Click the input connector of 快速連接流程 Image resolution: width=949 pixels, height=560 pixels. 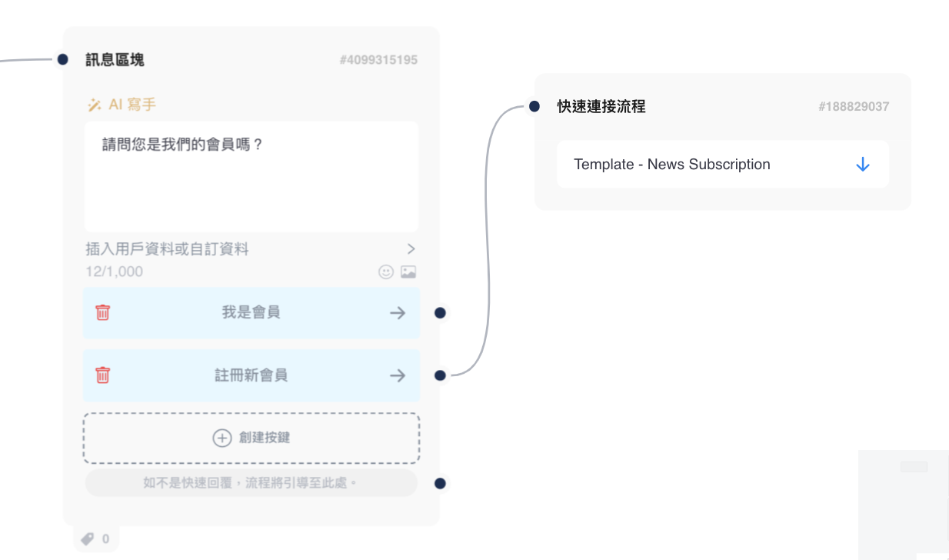click(534, 106)
